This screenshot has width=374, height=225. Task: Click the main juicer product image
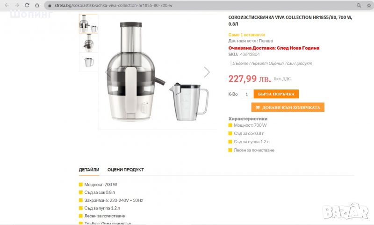click(158, 72)
